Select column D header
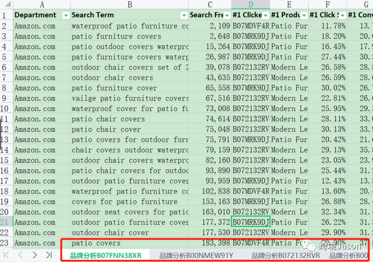 (x=251, y=4)
